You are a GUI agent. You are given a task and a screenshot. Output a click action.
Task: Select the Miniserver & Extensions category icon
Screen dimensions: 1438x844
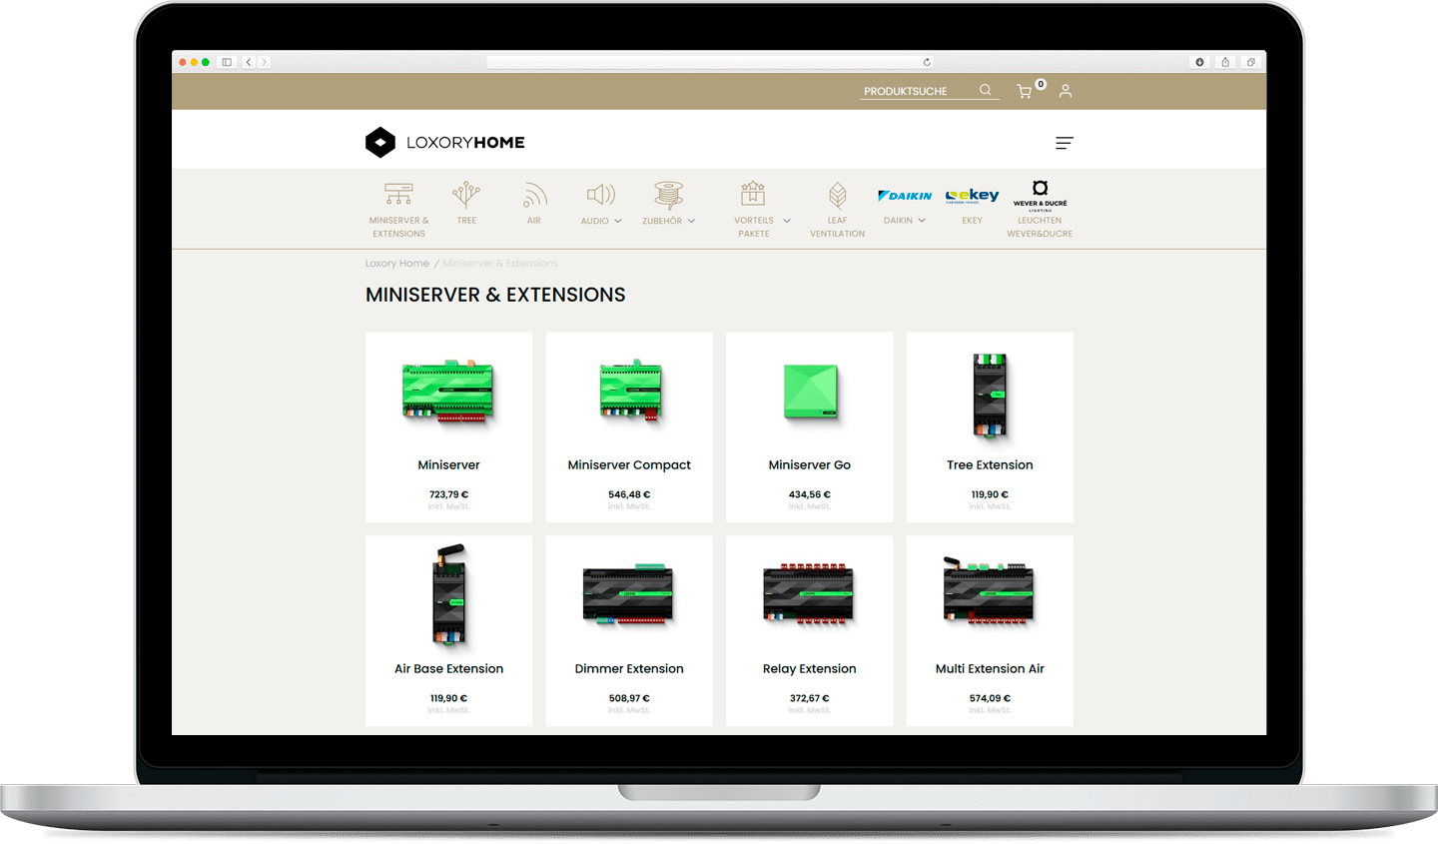(x=398, y=194)
